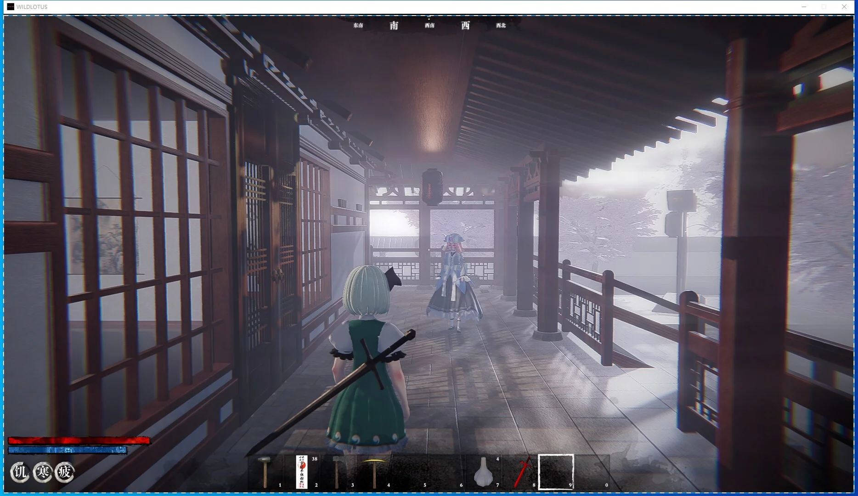The height and width of the screenshot is (496, 858).
Task: Click empty hotbar slot 0
Action: click(592, 472)
